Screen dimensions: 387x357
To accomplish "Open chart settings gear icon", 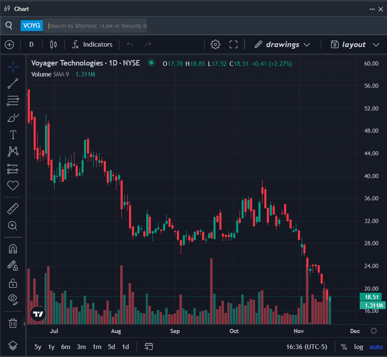I will (x=216, y=45).
